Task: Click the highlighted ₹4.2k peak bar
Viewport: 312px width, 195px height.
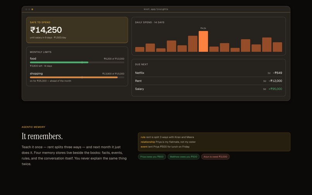Action: click(203, 41)
